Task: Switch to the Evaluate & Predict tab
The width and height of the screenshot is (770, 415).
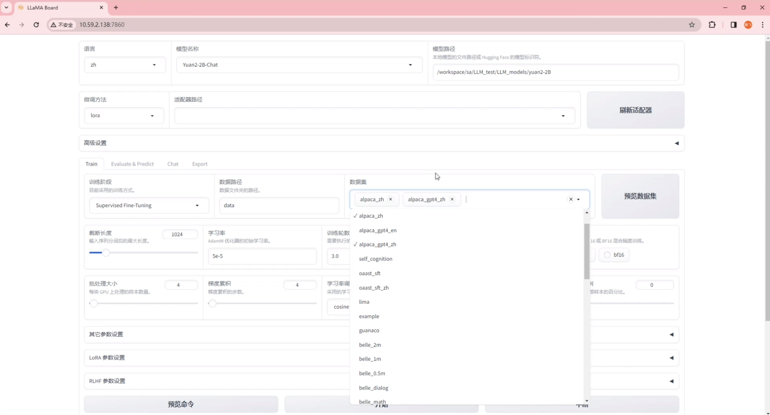Action: (132, 164)
